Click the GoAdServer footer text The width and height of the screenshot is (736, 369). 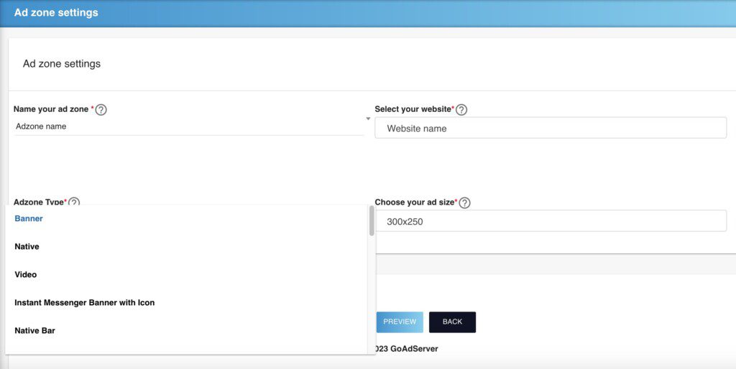[x=407, y=349]
